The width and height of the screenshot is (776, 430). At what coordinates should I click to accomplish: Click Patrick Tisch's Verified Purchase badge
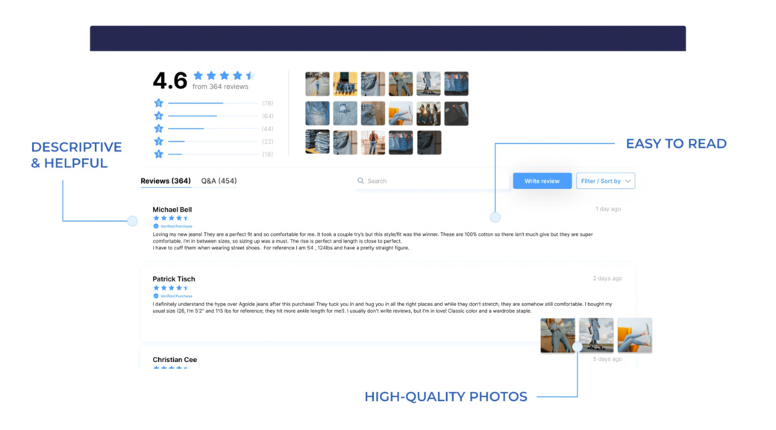[x=172, y=296]
